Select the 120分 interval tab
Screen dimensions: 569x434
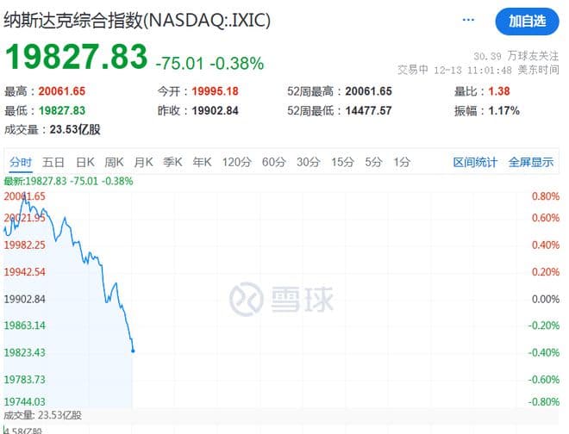tap(235, 162)
